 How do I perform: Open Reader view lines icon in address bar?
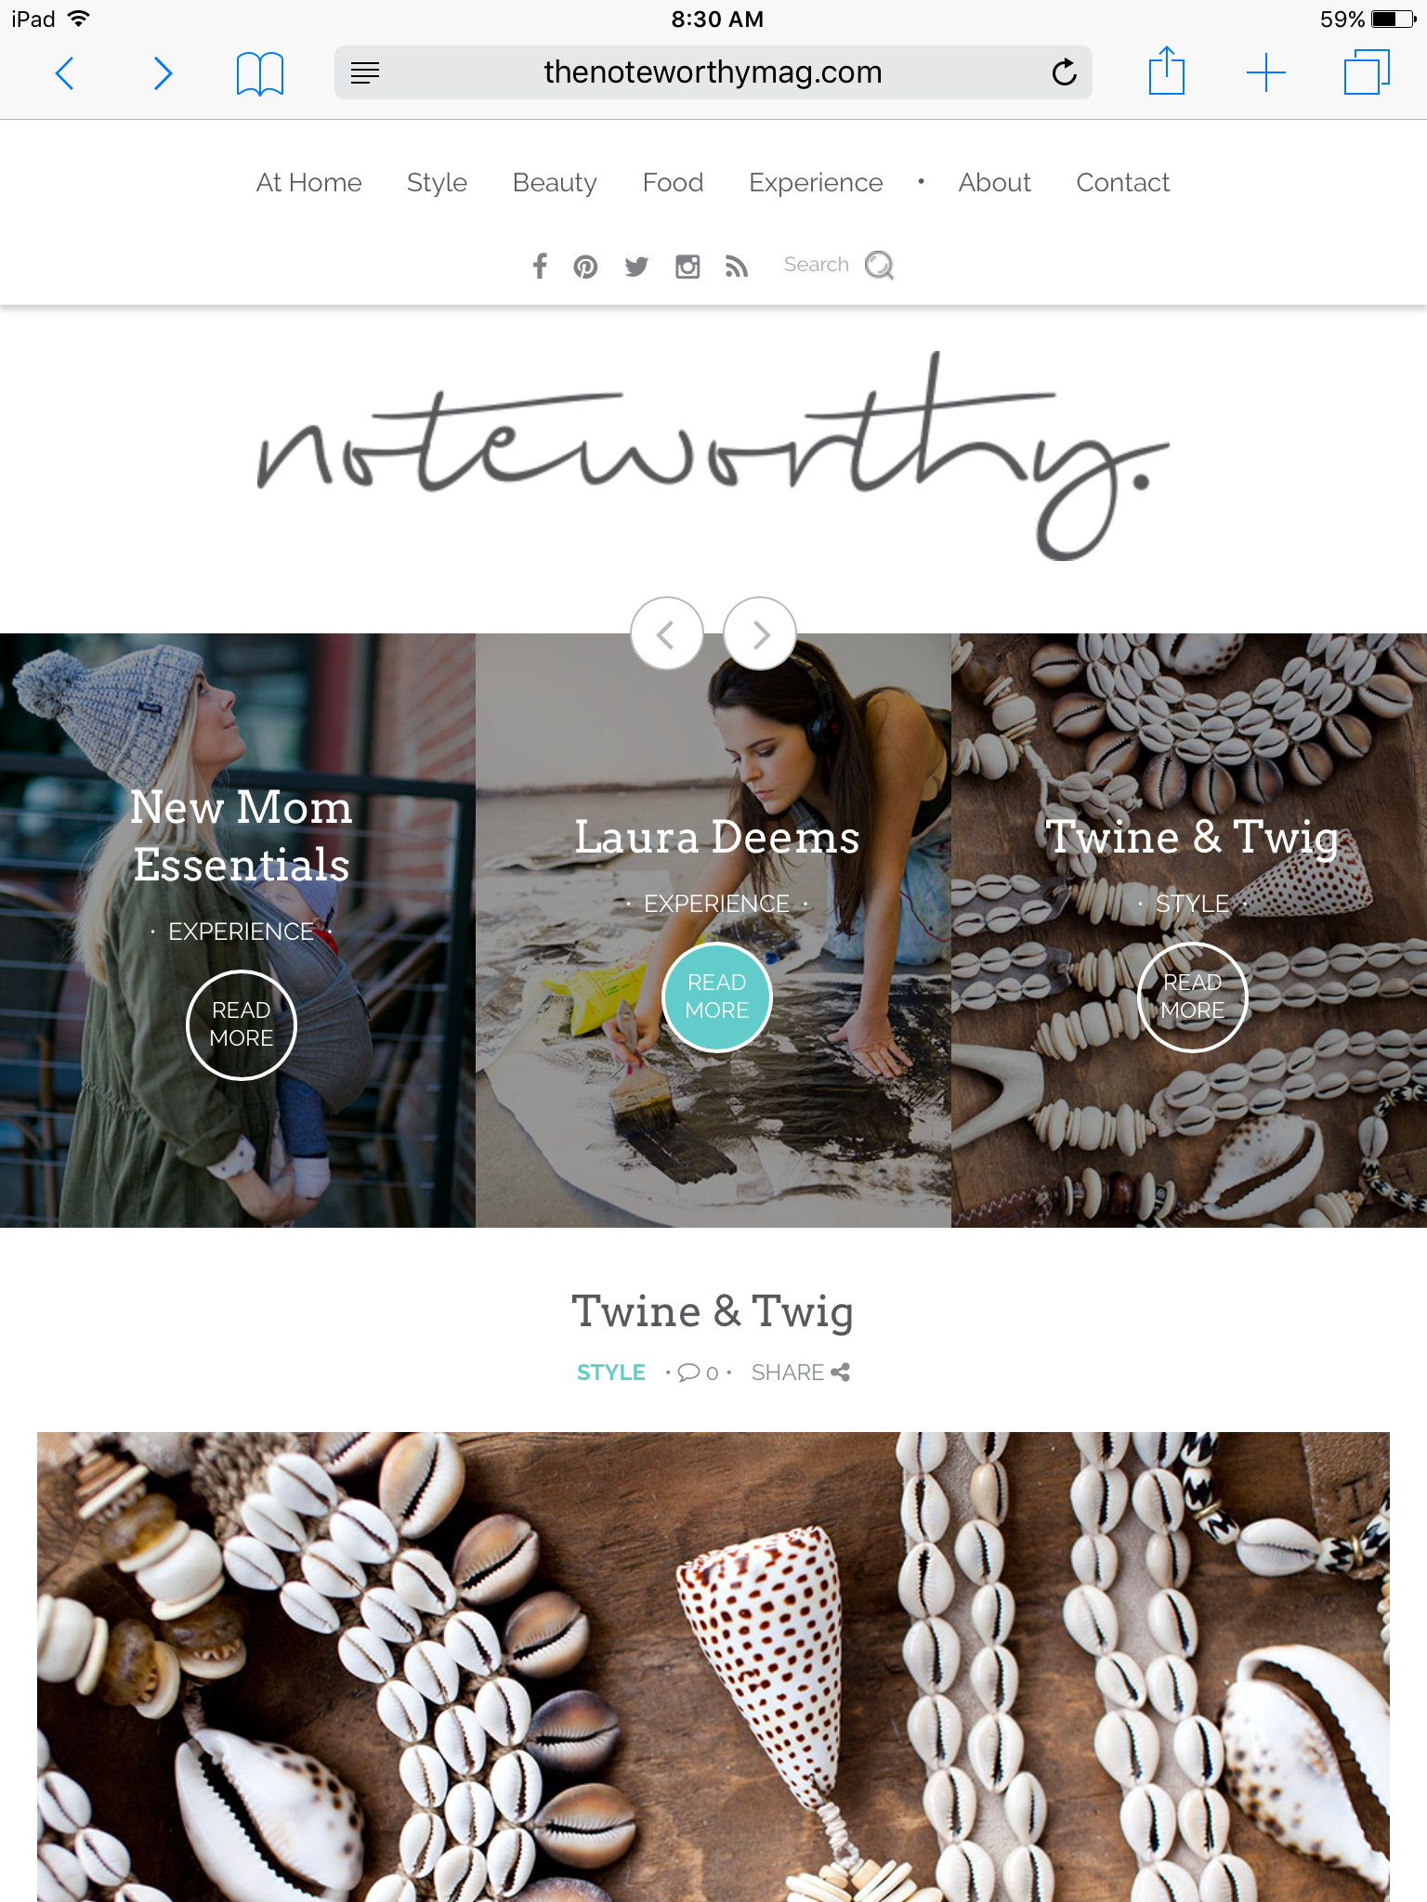click(365, 72)
